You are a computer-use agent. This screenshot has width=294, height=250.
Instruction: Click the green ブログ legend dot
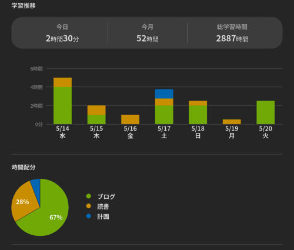coord(89,196)
